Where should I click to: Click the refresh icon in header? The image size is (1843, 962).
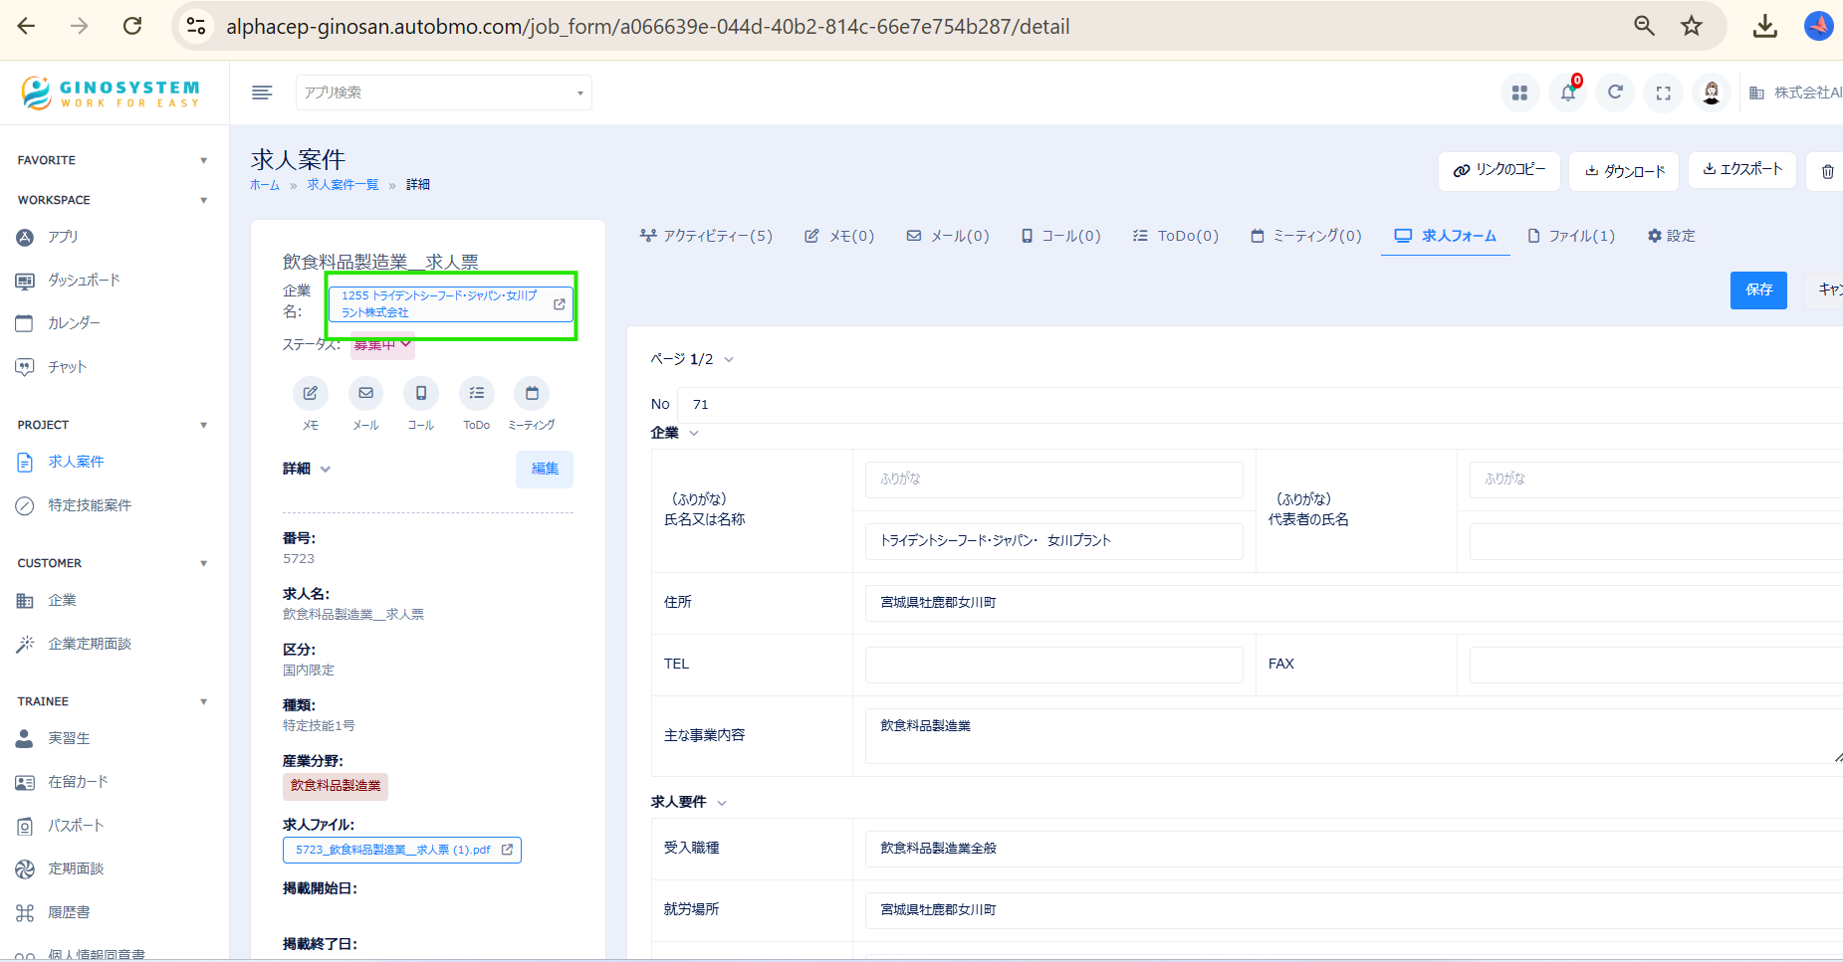coord(1615,93)
